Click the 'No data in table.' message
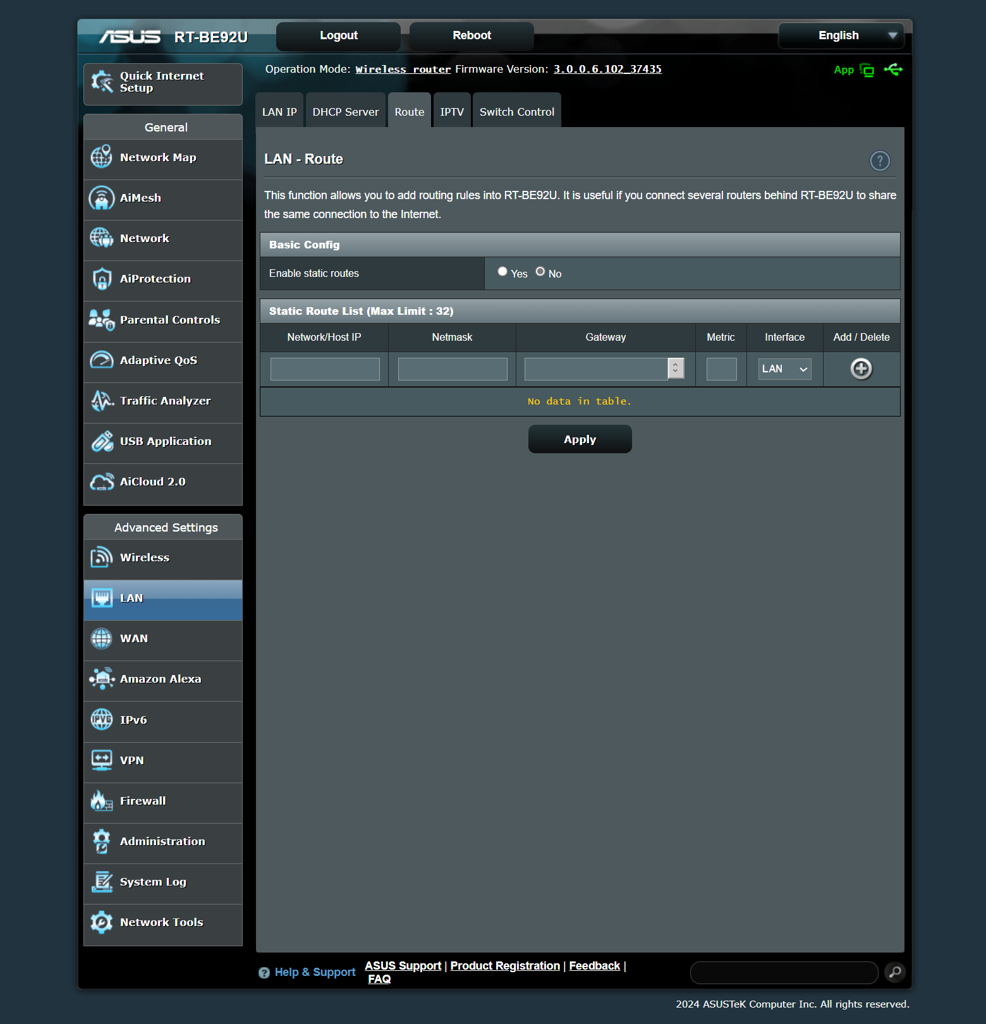 click(580, 401)
